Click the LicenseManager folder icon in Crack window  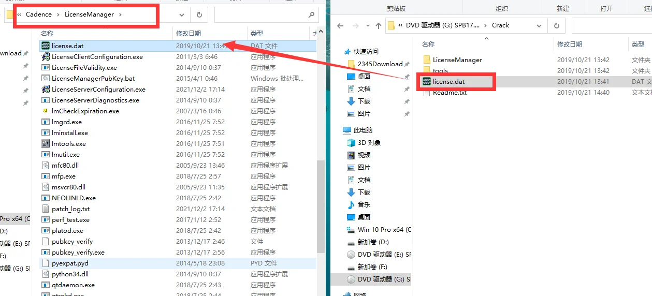point(427,60)
